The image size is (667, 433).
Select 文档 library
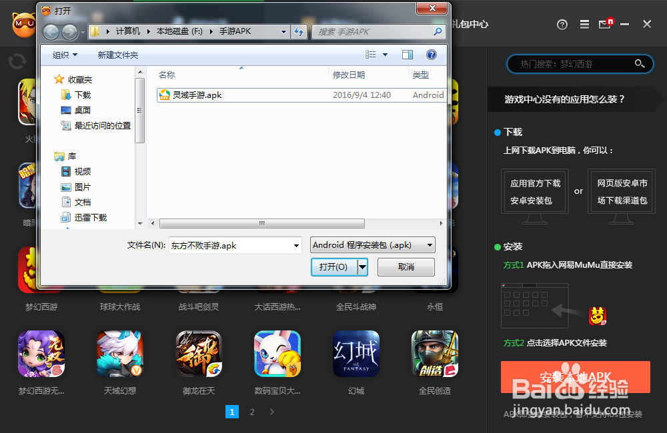click(x=76, y=203)
